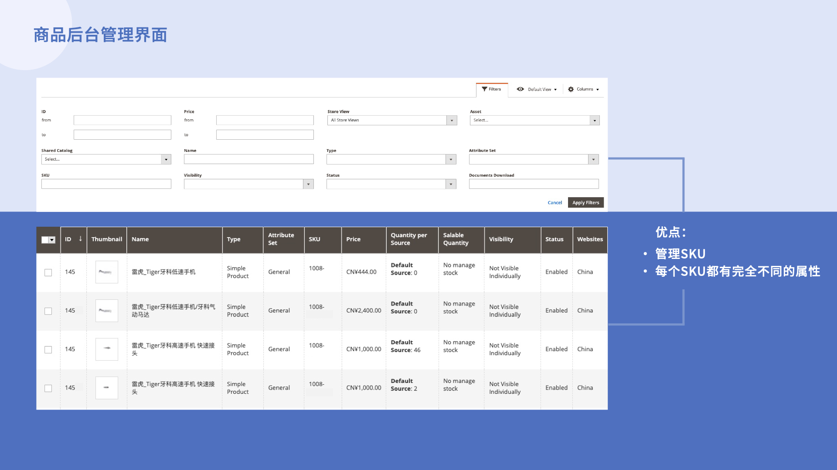Viewport: 837px width, 470px height.
Task: Sort by the Price column header
Action: tap(364, 239)
